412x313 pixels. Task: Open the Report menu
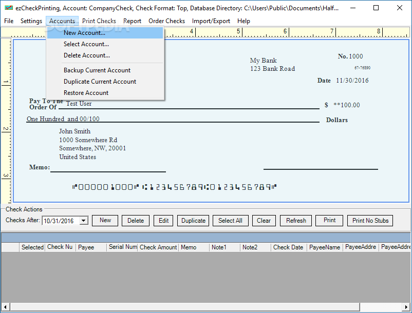[x=132, y=21]
